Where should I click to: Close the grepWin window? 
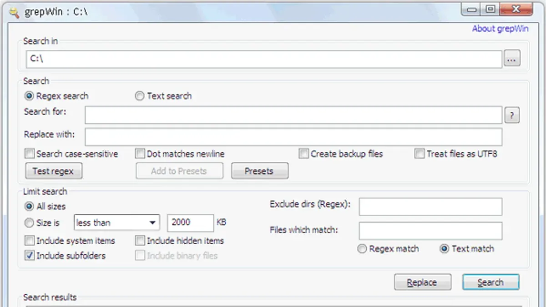coord(516,9)
